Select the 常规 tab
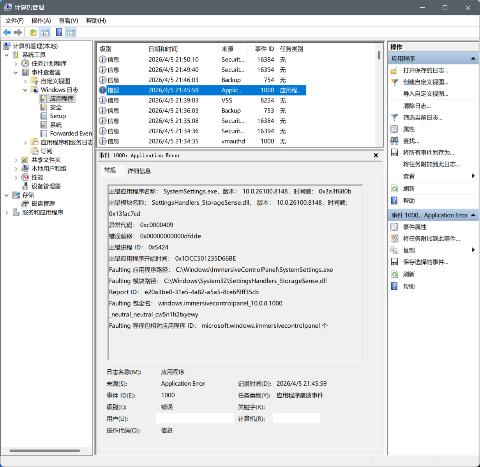 [x=110, y=170]
